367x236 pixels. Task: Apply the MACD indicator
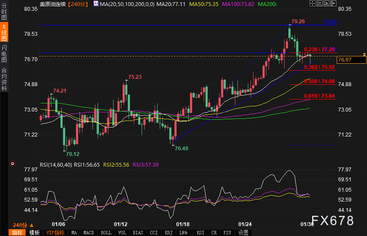coord(89,233)
